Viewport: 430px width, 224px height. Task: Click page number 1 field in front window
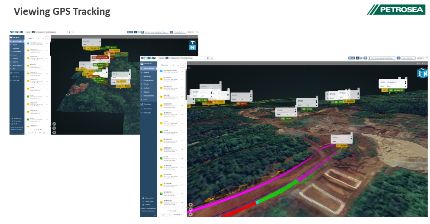(166, 214)
